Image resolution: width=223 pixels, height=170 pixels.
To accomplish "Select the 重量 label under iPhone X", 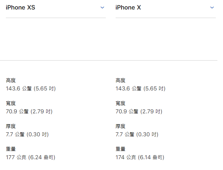I will [x=120, y=149].
